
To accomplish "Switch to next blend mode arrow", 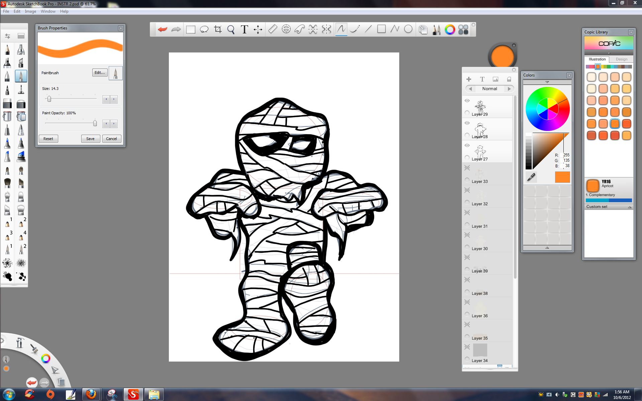I will pos(509,89).
